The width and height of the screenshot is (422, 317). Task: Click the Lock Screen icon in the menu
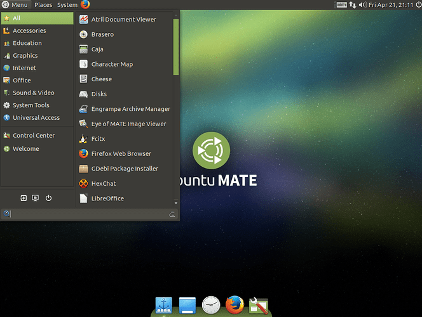coord(35,198)
